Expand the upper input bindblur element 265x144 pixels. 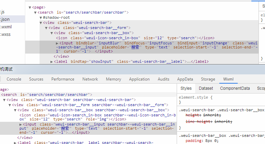click(x=57, y=43)
